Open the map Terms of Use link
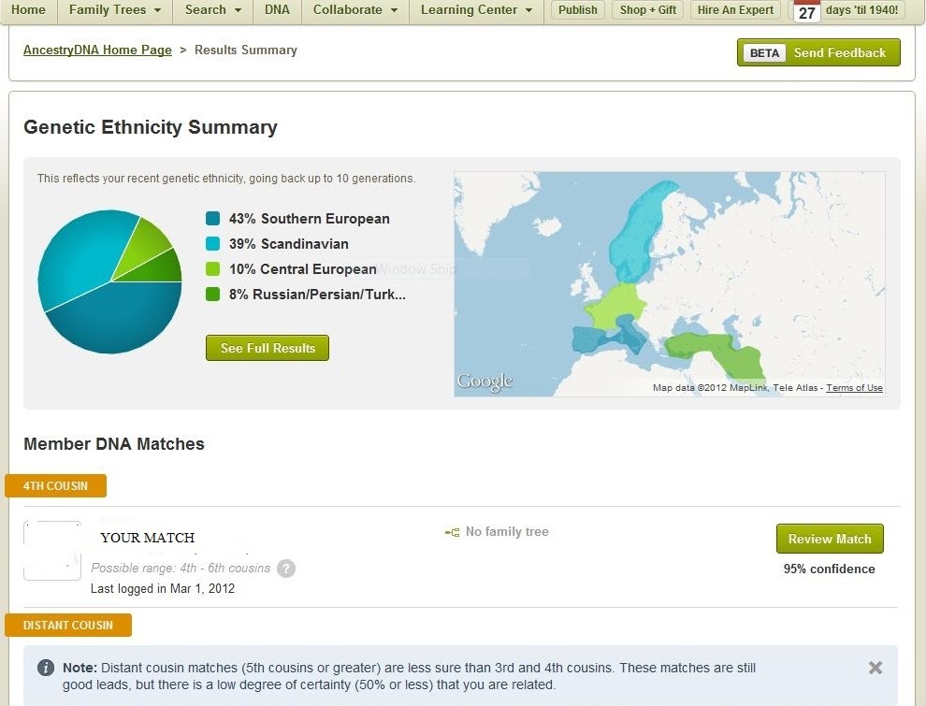Viewport: 926px width, 706px height. tap(854, 388)
